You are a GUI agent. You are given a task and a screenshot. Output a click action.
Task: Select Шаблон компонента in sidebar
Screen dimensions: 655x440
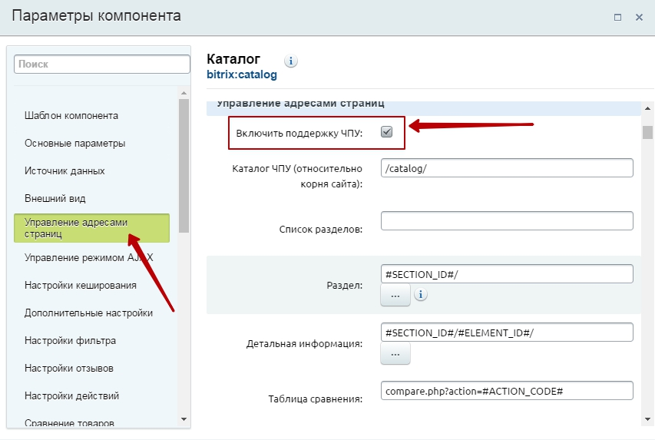[71, 116]
